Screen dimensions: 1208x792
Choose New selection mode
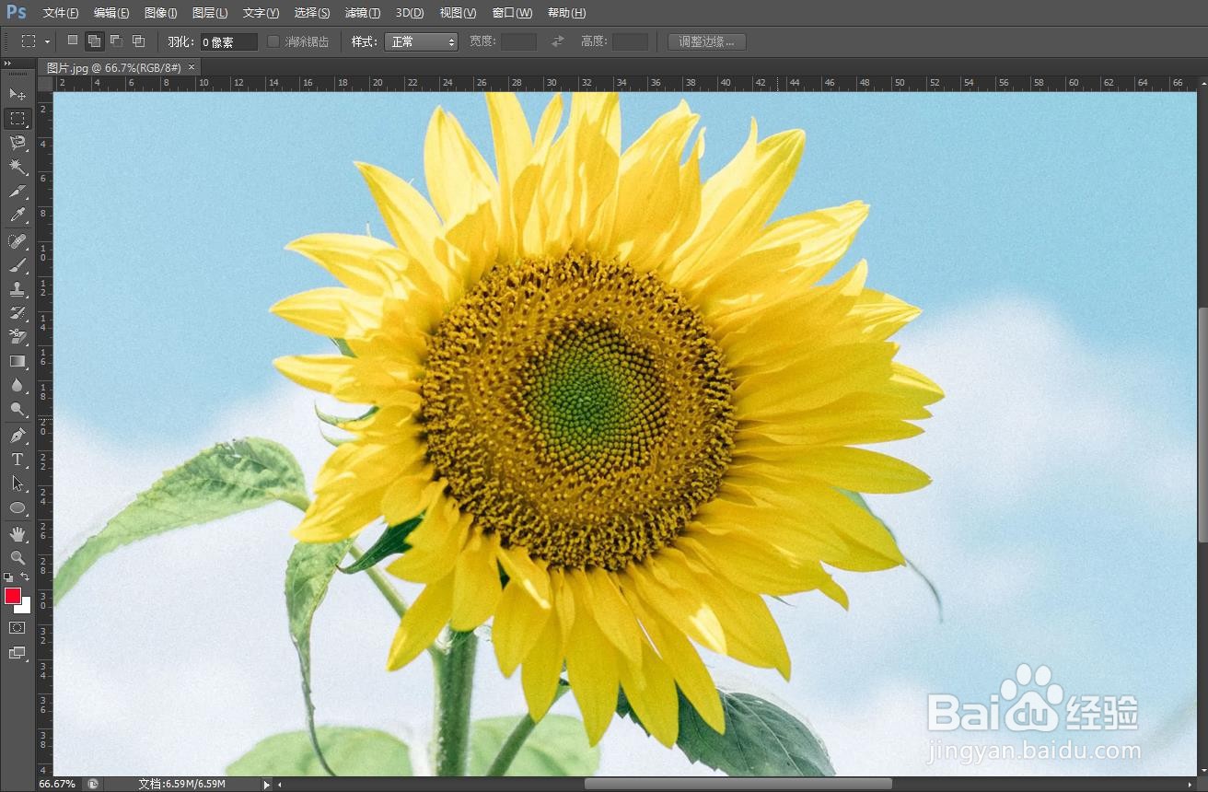[x=73, y=41]
